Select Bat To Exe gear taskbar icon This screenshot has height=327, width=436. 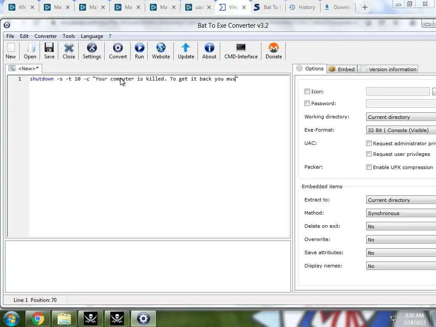point(143,318)
